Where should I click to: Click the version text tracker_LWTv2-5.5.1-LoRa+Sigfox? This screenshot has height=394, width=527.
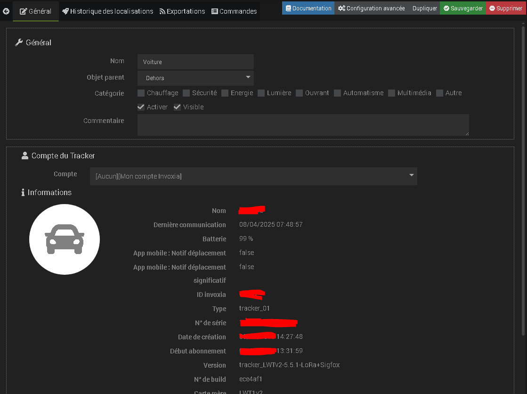[289, 365]
